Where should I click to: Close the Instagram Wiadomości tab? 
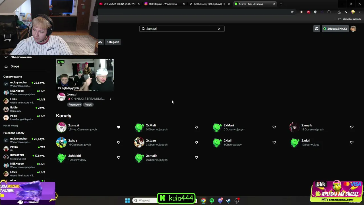point(184,4)
